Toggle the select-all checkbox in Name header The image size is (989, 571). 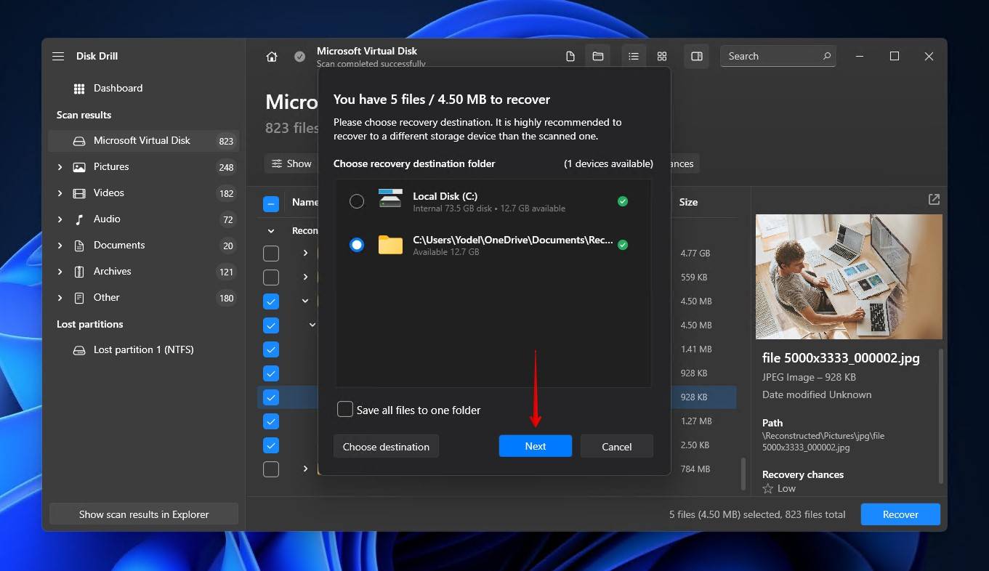pos(271,204)
